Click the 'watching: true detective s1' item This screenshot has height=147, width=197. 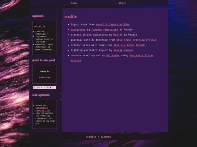coord(44,47)
